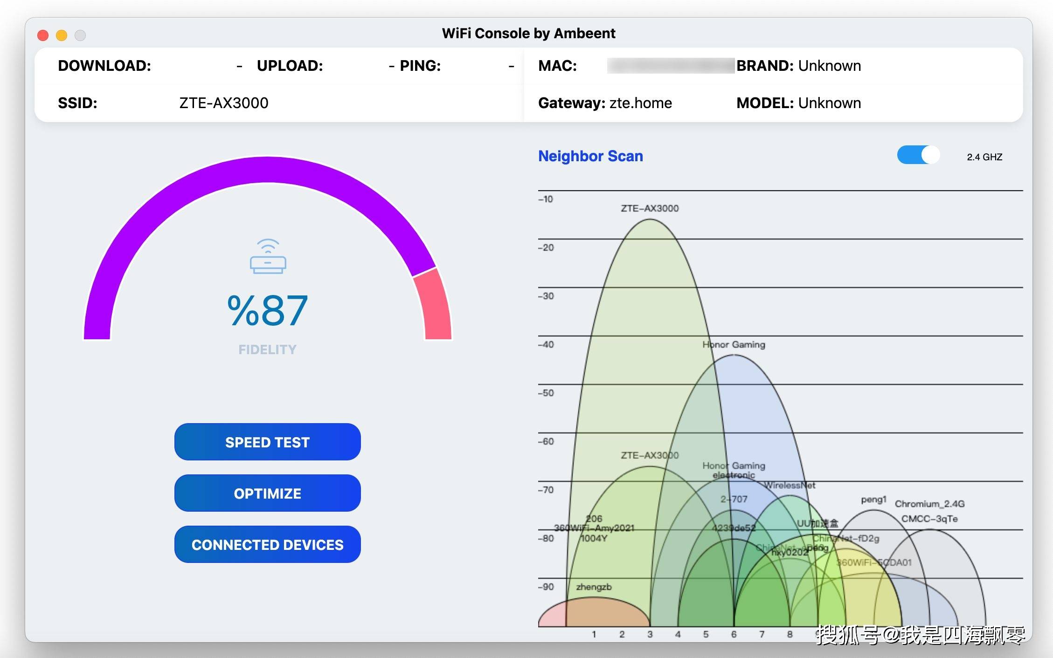The image size is (1053, 658).
Task: Click the blurred MAC address field
Action: [671, 66]
